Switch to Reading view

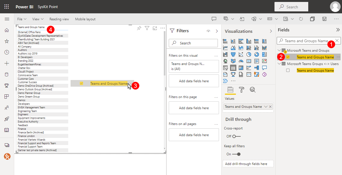pos(59,19)
